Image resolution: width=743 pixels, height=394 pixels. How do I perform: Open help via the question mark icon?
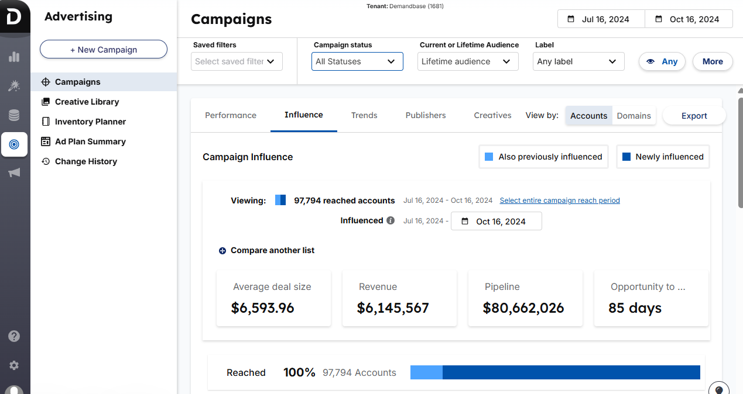tap(15, 336)
